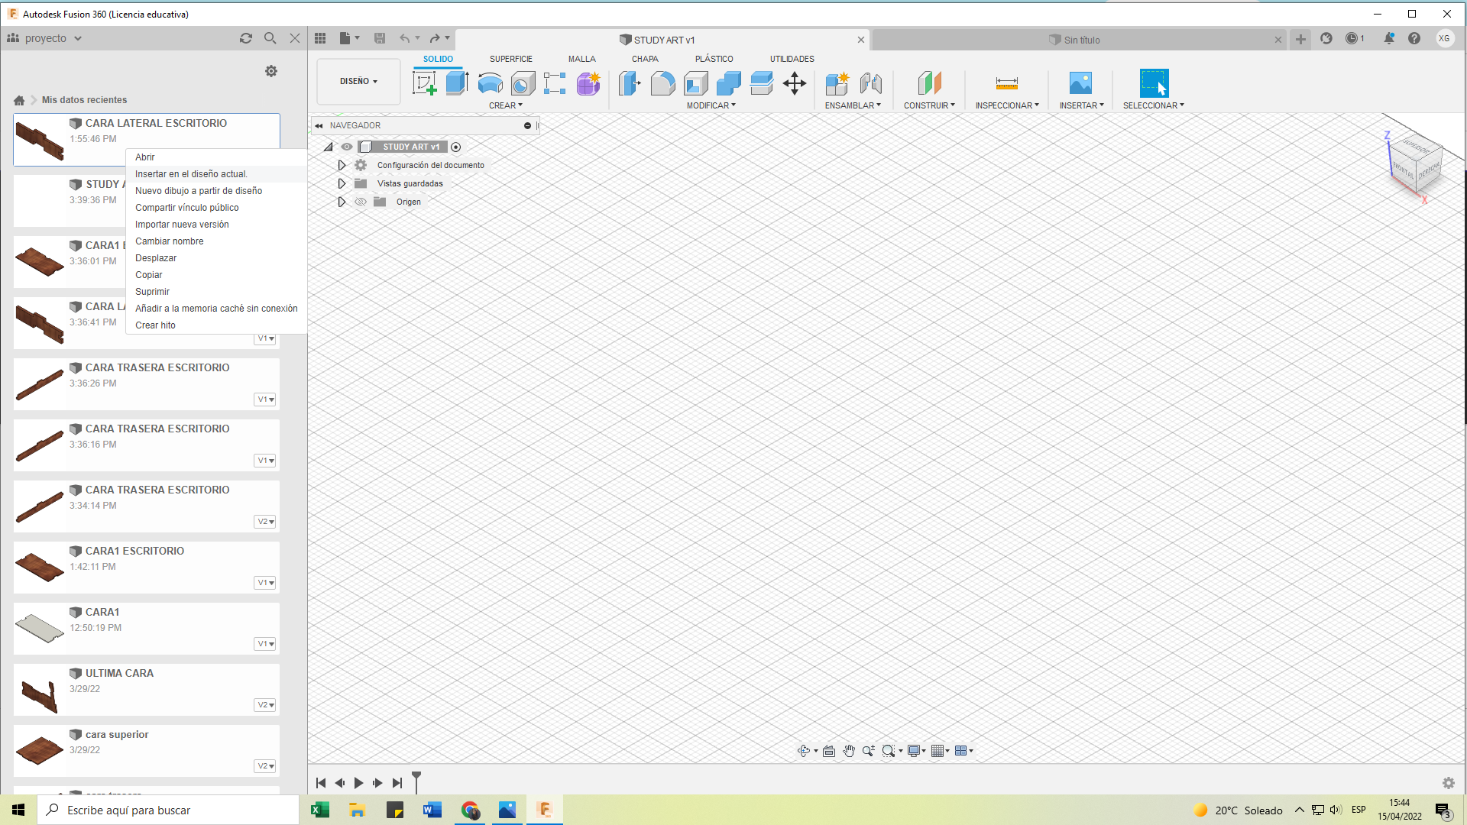1467x825 pixels.
Task: Click the Extrude tool icon
Action: tap(457, 82)
